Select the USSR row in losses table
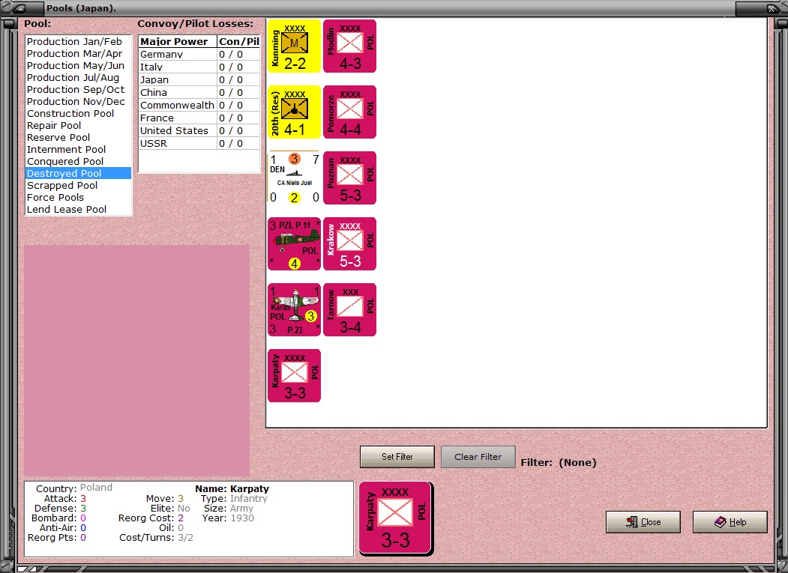Screen dimensions: 788x573 coord(199,144)
